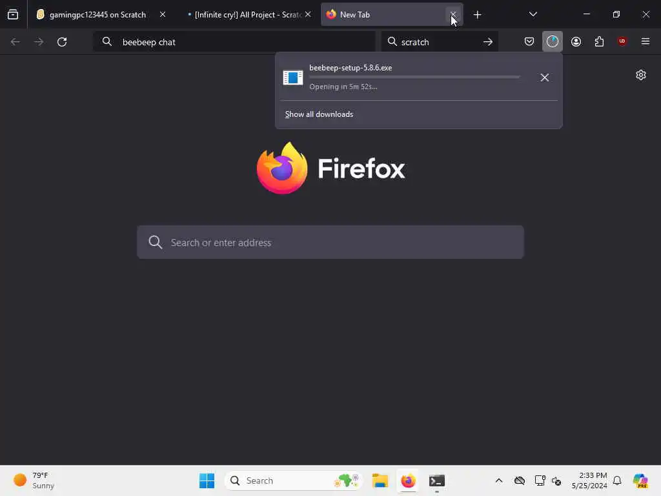661x496 pixels.
Task: Open Save to Pocket icon
Action: [529, 41]
